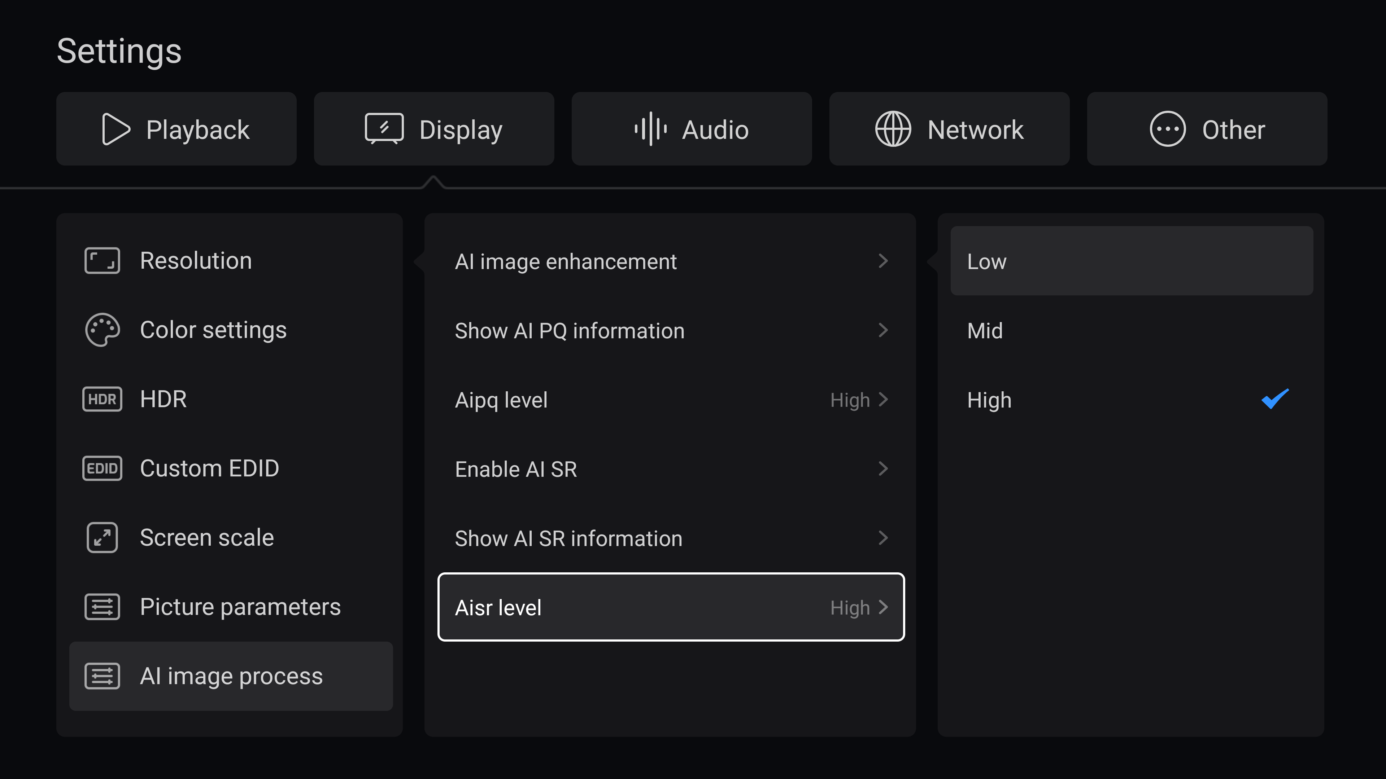Expand the Aipq level chevron

pos(883,400)
